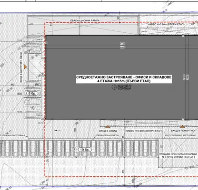Click the 910 dimension label on the left
Screen dimensions: 198x190
tap(12, 85)
